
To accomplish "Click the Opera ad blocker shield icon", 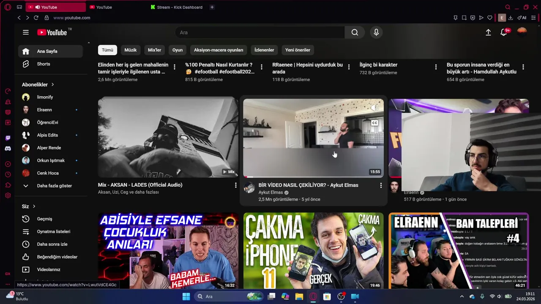I will point(473,18).
